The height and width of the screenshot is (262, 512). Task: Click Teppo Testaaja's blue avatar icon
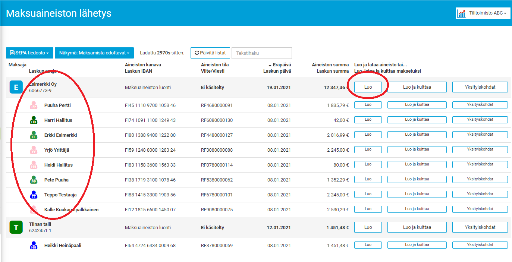point(34,195)
